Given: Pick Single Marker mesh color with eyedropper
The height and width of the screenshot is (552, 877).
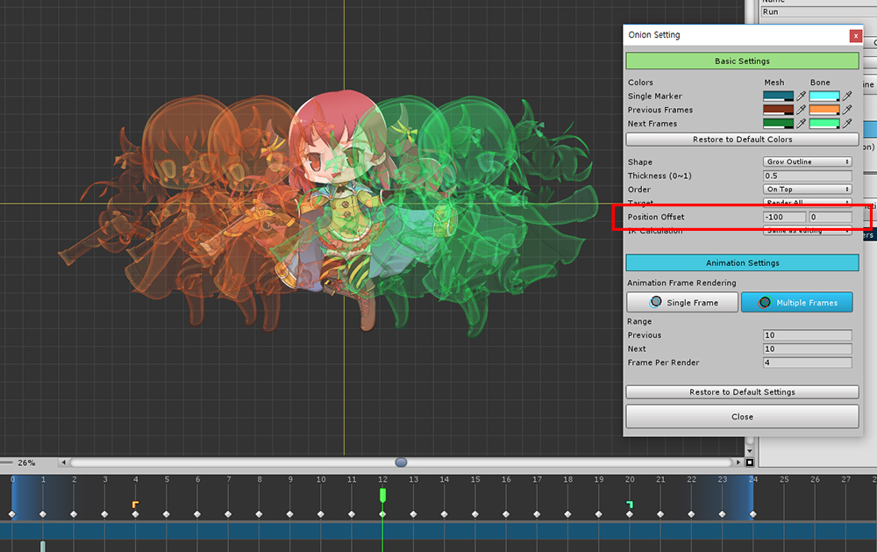Looking at the screenshot, I should pyautogui.click(x=802, y=97).
